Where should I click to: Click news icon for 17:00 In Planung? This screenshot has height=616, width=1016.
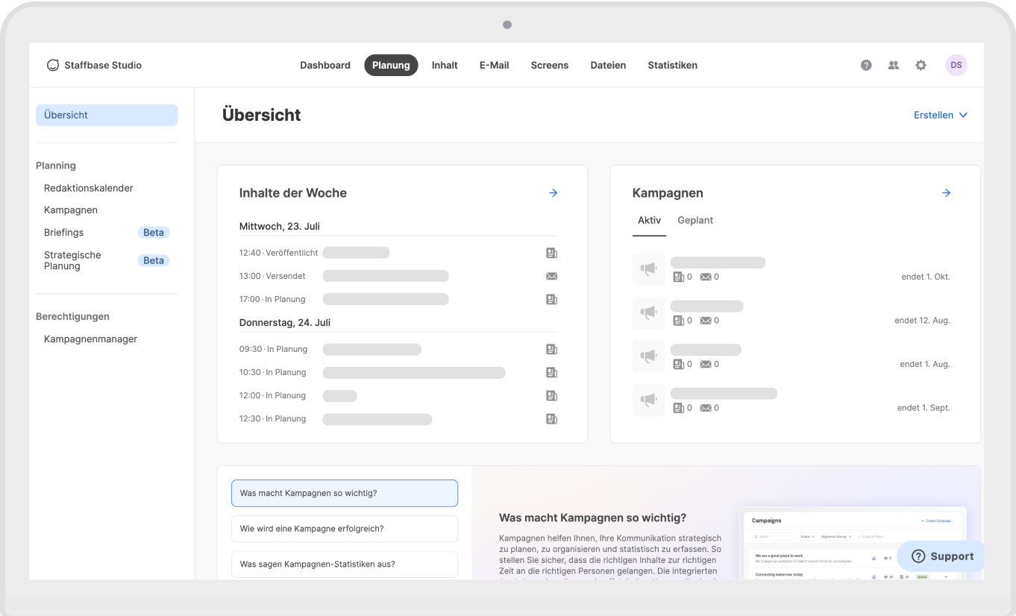point(551,299)
